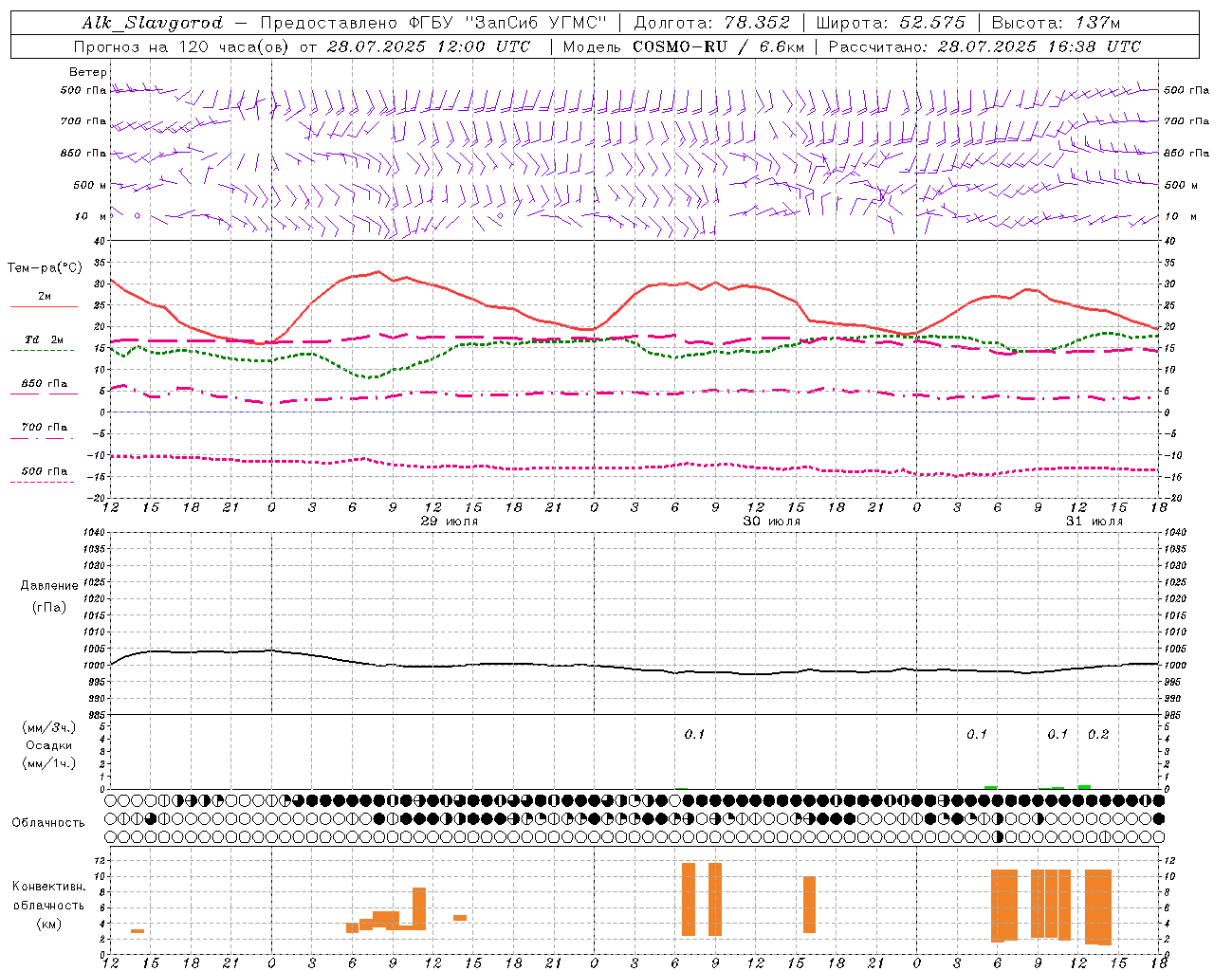Click the '29 июля' date label
Viewport: 1214px width, 971px height.
pyautogui.click(x=450, y=522)
